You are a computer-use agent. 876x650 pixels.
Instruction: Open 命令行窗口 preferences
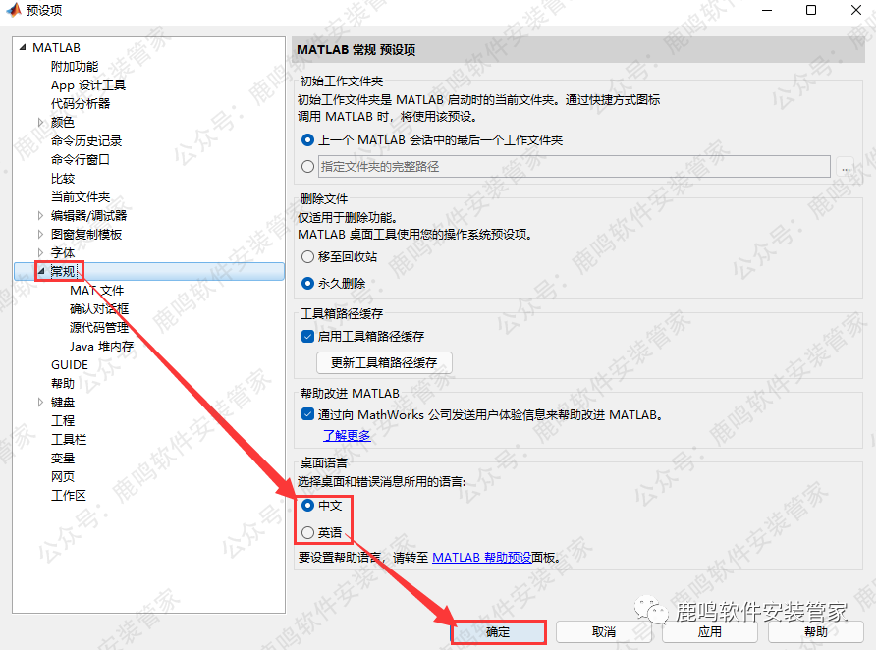(80, 160)
